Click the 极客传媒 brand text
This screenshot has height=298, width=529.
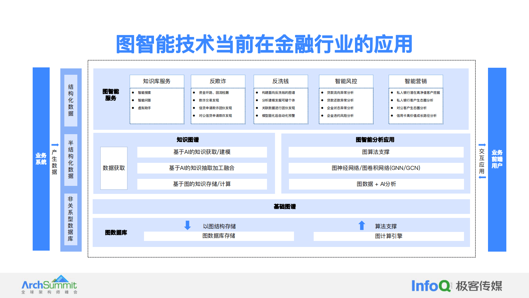coord(479,286)
